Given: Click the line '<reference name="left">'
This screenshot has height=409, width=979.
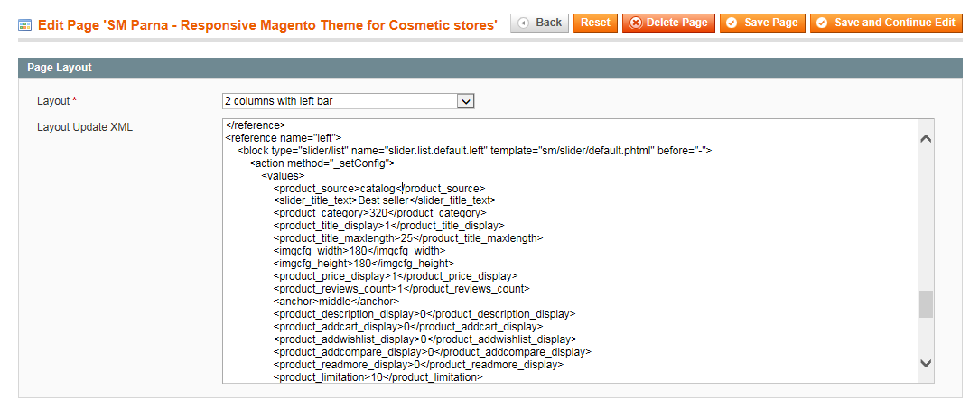Looking at the screenshot, I should click(283, 138).
